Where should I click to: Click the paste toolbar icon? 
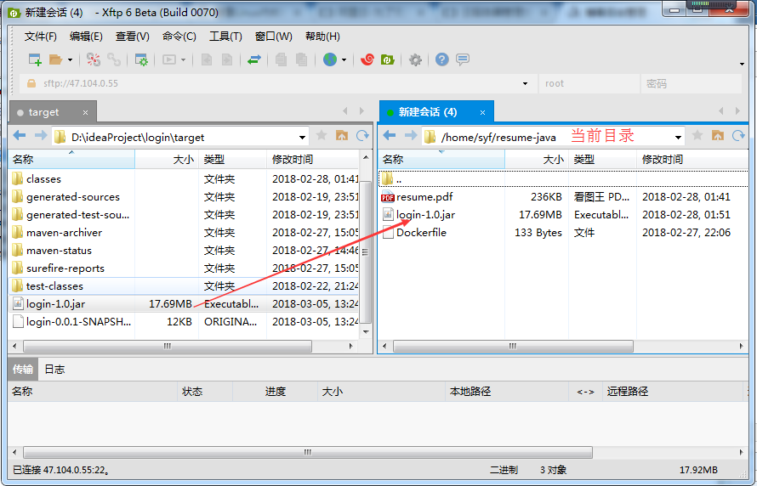(x=301, y=59)
